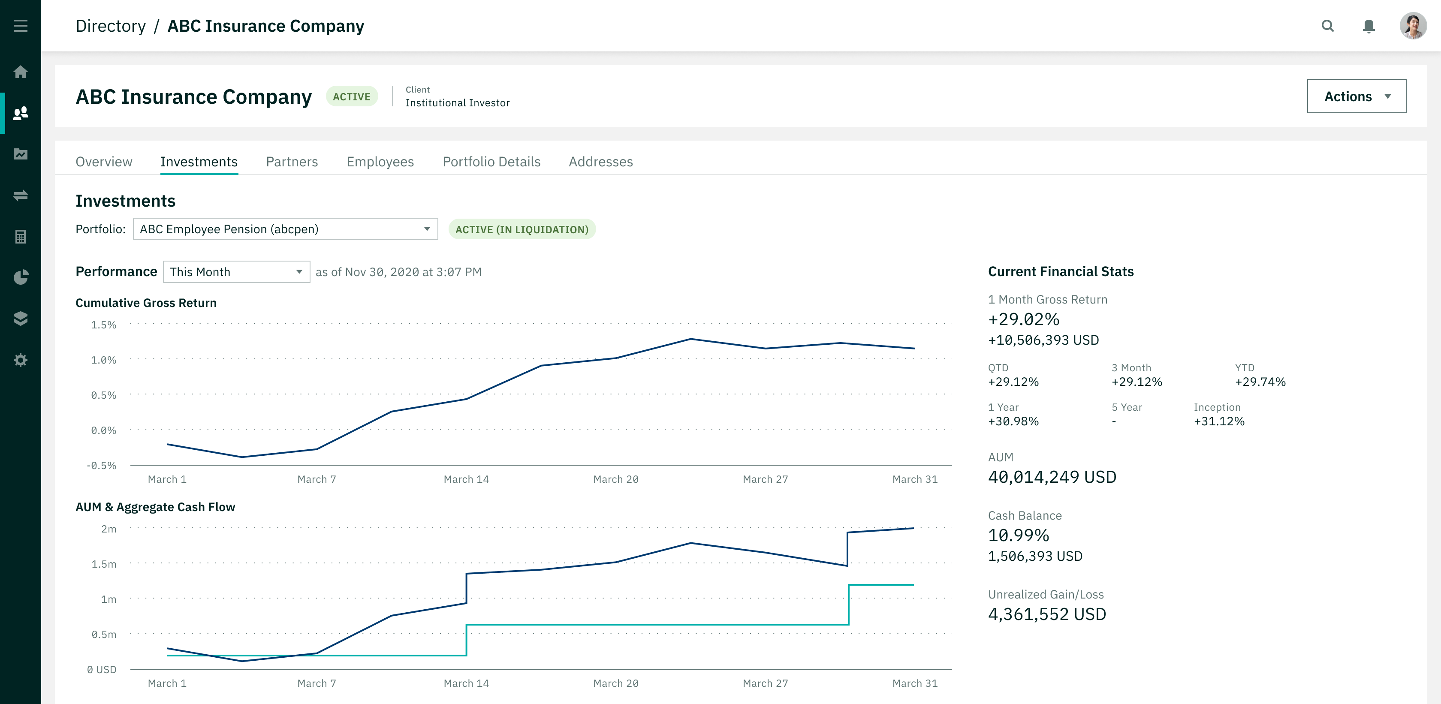Open the Portfolio Details tab
The width and height of the screenshot is (1441, 704).
click(492, 162)
